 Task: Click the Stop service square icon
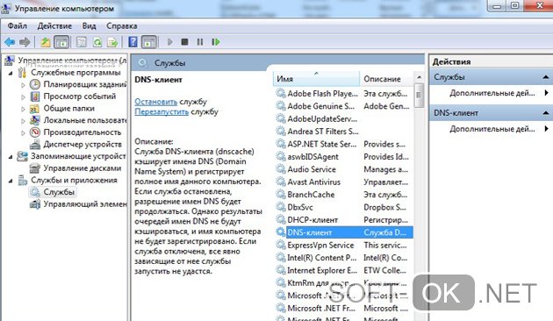184,42
